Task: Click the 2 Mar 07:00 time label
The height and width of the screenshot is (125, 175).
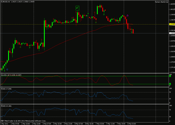Action: pos(15,124)
